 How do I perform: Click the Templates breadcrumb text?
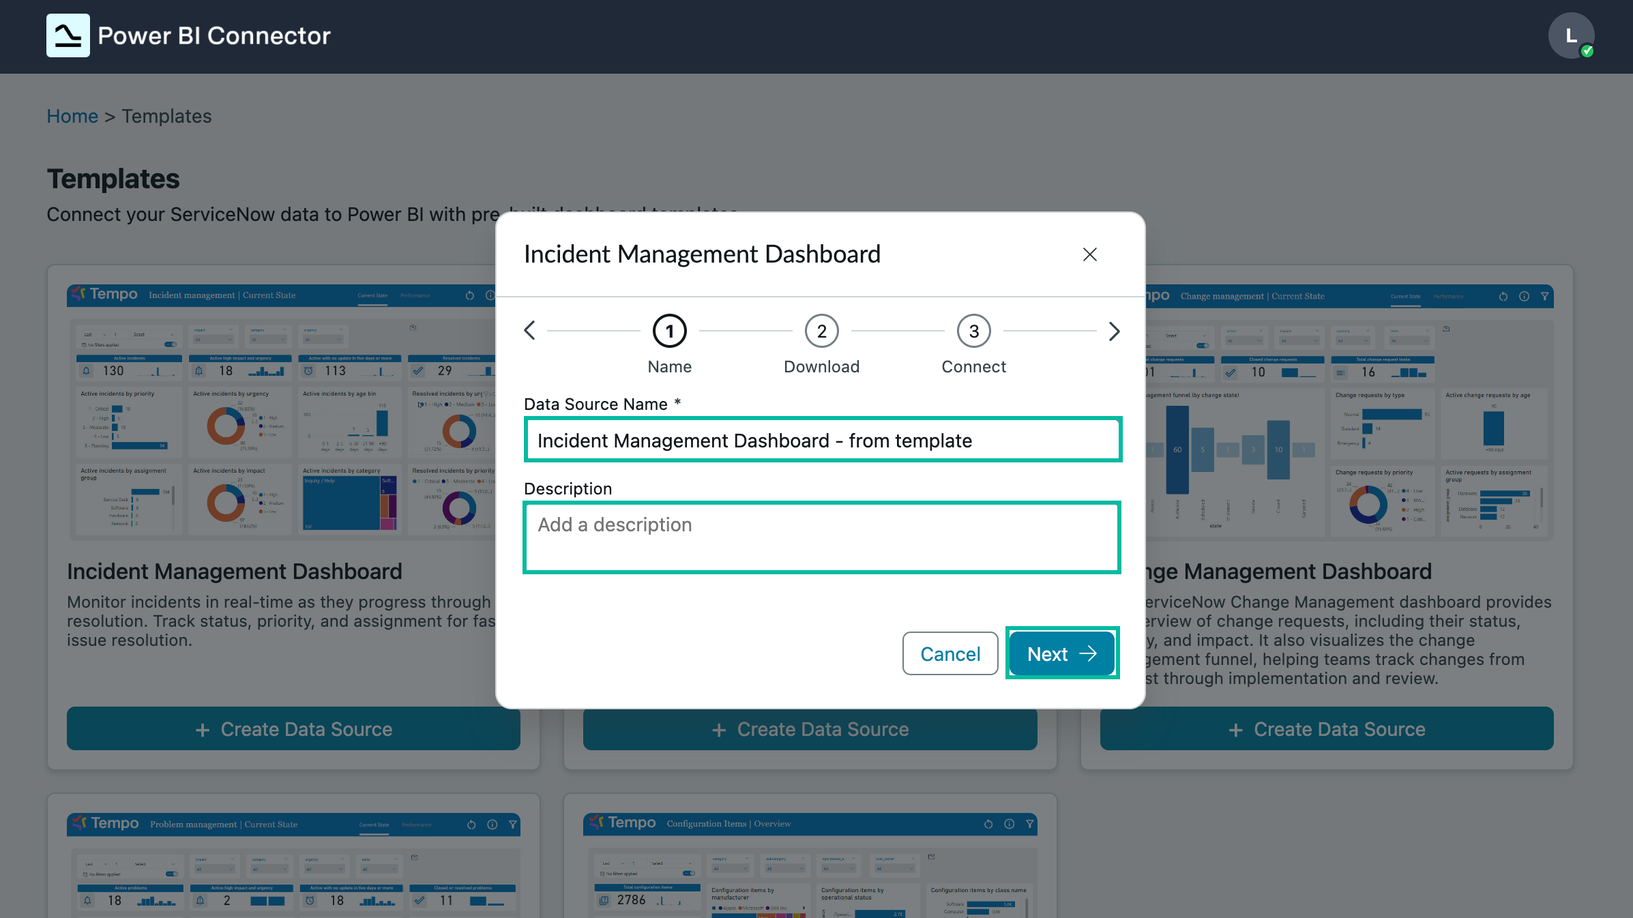166,117
